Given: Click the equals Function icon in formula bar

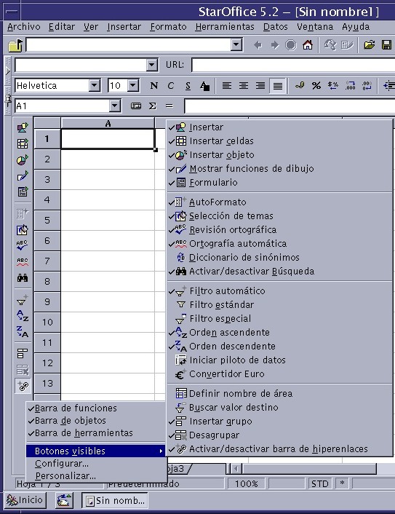Looking at the screenshot, I should [169, 106].
